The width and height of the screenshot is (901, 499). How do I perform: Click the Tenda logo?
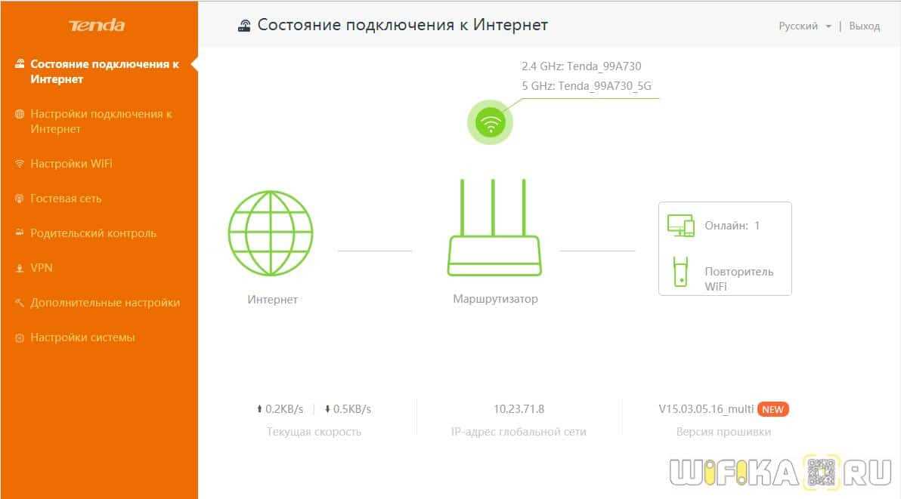[x=97, y=25]
